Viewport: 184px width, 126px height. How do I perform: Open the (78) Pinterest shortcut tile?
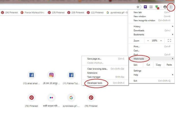click(x=31, y=101)
